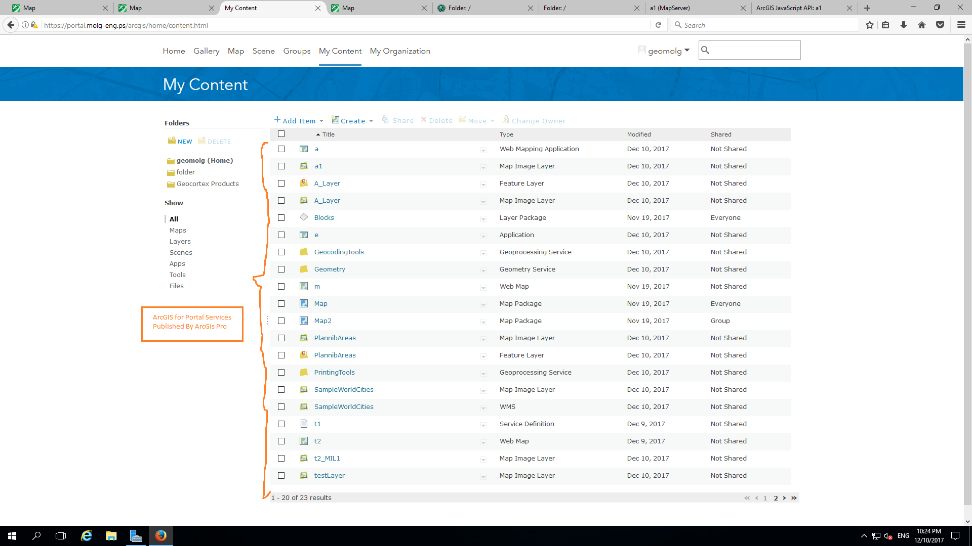The height and width of the screenshot is (546, 972).
Task: Open Task View in the taskbar
Action: coord(61,536)
